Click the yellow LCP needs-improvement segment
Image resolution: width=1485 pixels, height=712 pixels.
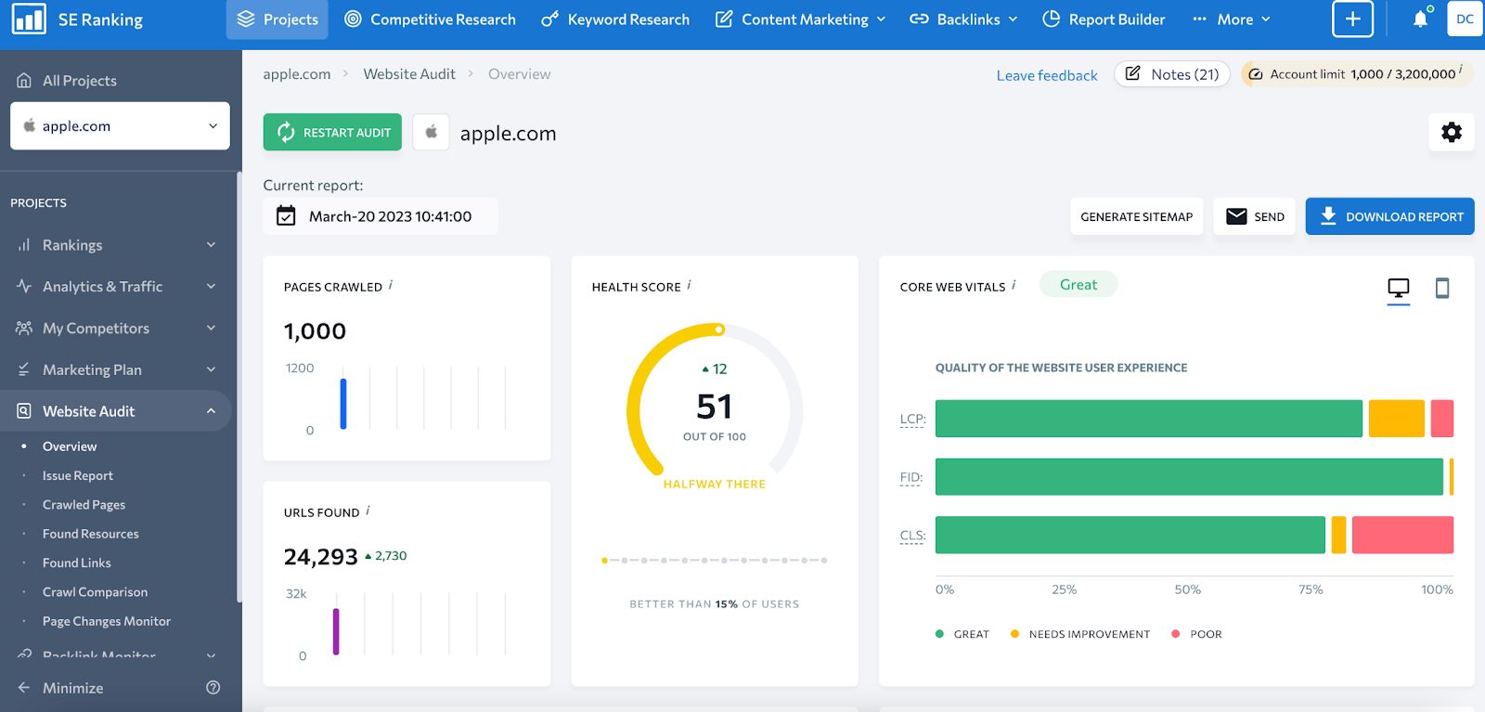click(x=1396, y=419)
